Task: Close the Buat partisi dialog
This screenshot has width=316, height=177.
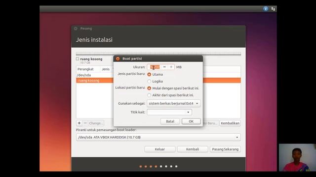Action: (x=118, y=59)
